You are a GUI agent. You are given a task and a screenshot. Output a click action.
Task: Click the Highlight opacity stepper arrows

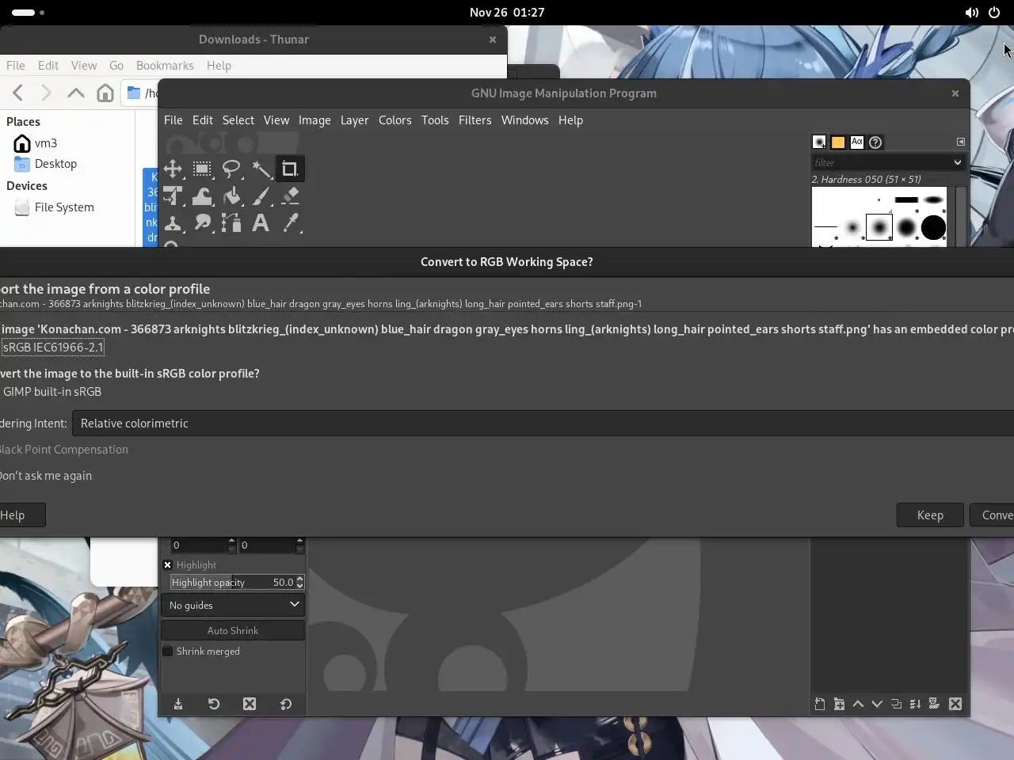point(299,582)
